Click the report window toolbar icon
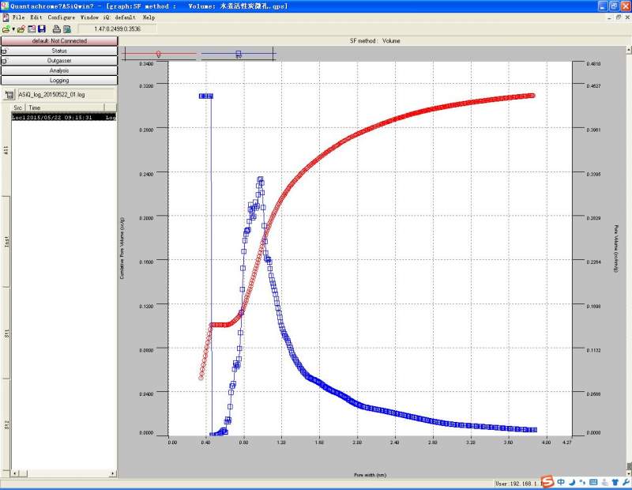This screenshot has height=490, width=632. tap(32, 29)
